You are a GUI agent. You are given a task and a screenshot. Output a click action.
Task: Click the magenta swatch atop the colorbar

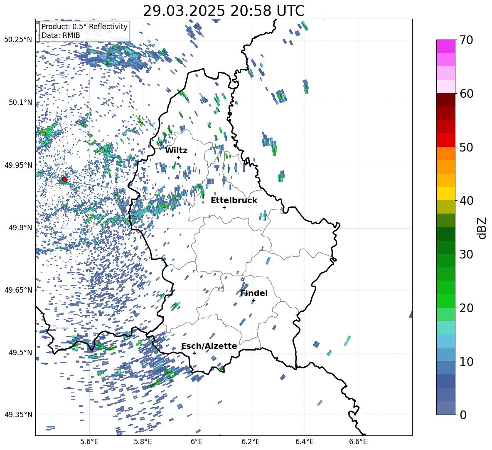tap(445, 46)
